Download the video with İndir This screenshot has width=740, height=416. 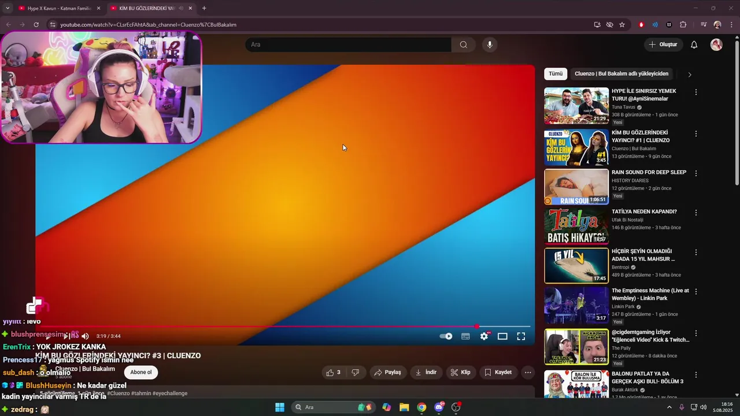(x=427, y=373)
